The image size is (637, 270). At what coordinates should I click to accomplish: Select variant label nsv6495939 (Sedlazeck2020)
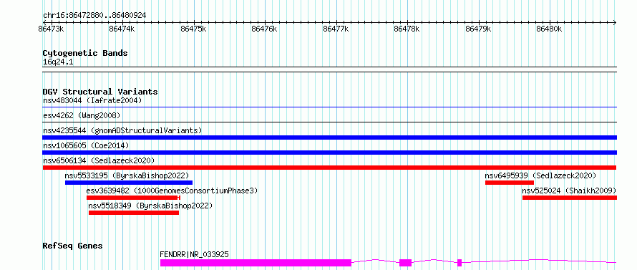tap(540, 175)
